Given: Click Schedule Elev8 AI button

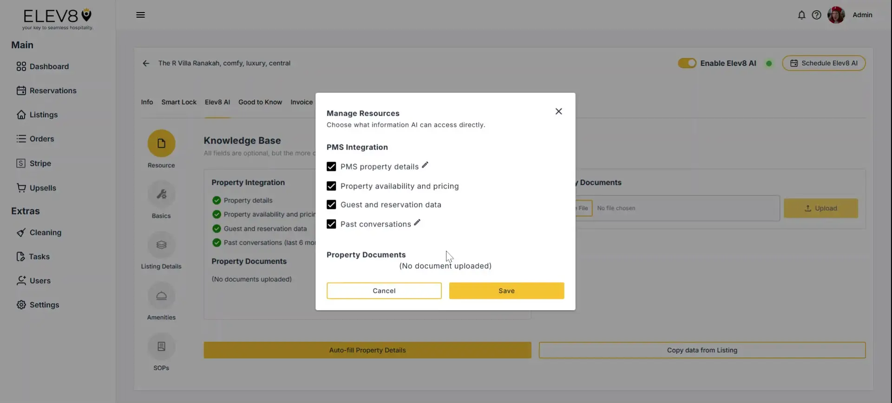Looking at the screenshot, I should pyautogui.click(x=824, y=63).
